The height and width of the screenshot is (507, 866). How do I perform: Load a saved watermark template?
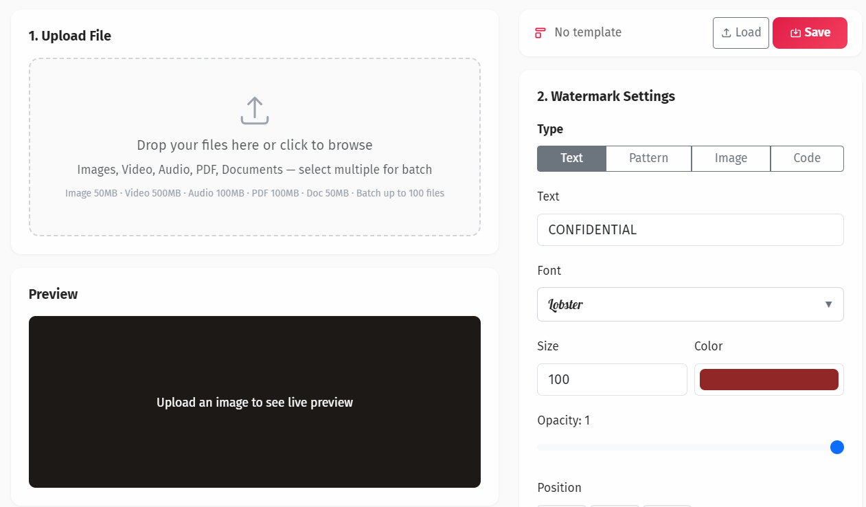(740, 32)
